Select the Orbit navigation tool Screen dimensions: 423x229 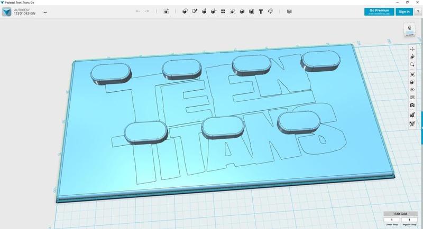pyautogui.click(x=412, y=57)
